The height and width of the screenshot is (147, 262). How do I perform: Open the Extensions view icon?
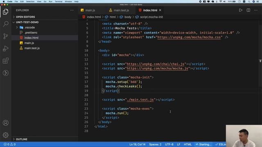point(5,61)
